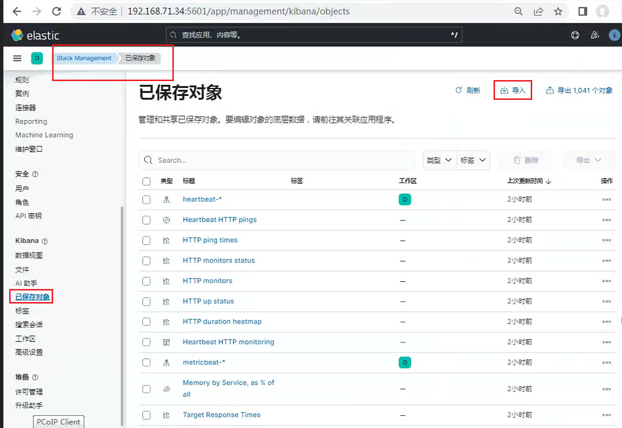Reload the browser page
622x428 pixels.
(x=57, y=11)
